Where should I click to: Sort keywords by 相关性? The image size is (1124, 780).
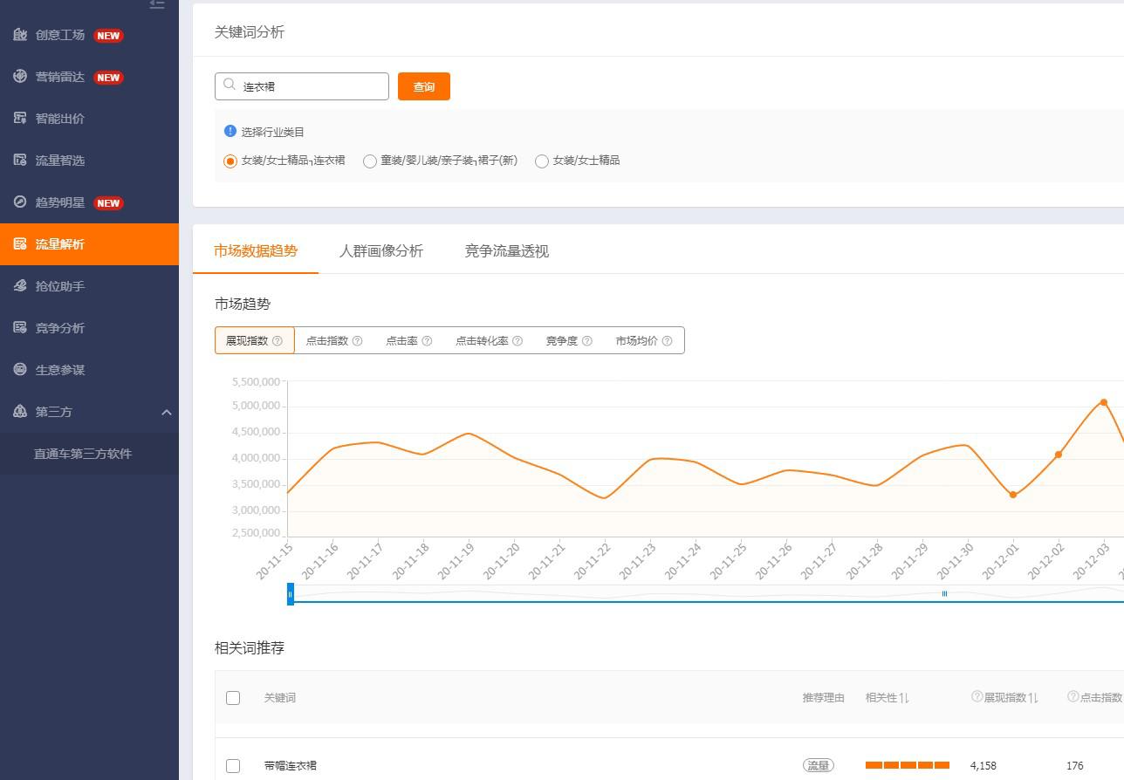click(887, 697)
